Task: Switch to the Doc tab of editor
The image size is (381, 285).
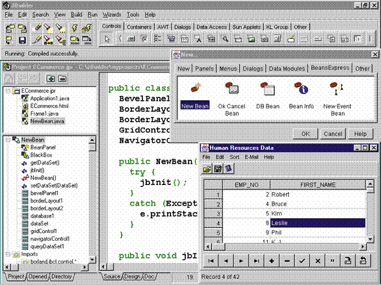Action: (149, 277)
